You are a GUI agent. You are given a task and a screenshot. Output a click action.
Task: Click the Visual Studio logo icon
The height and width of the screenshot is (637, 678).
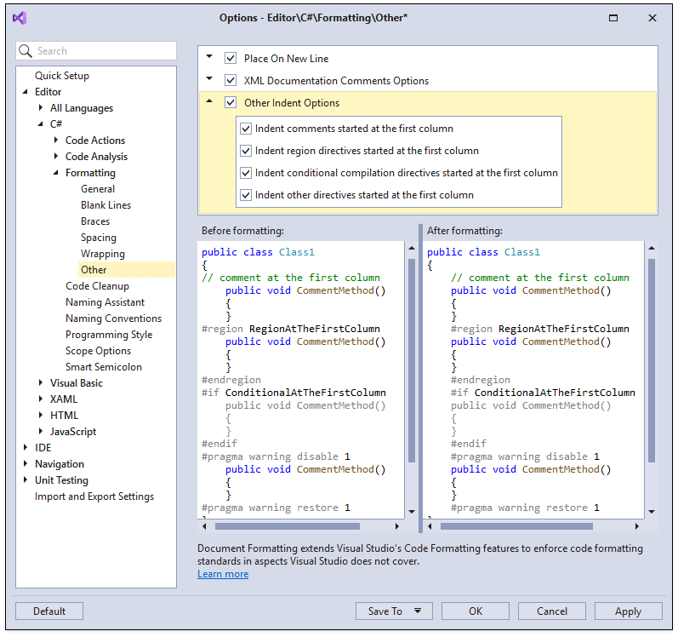coord(20,18)
